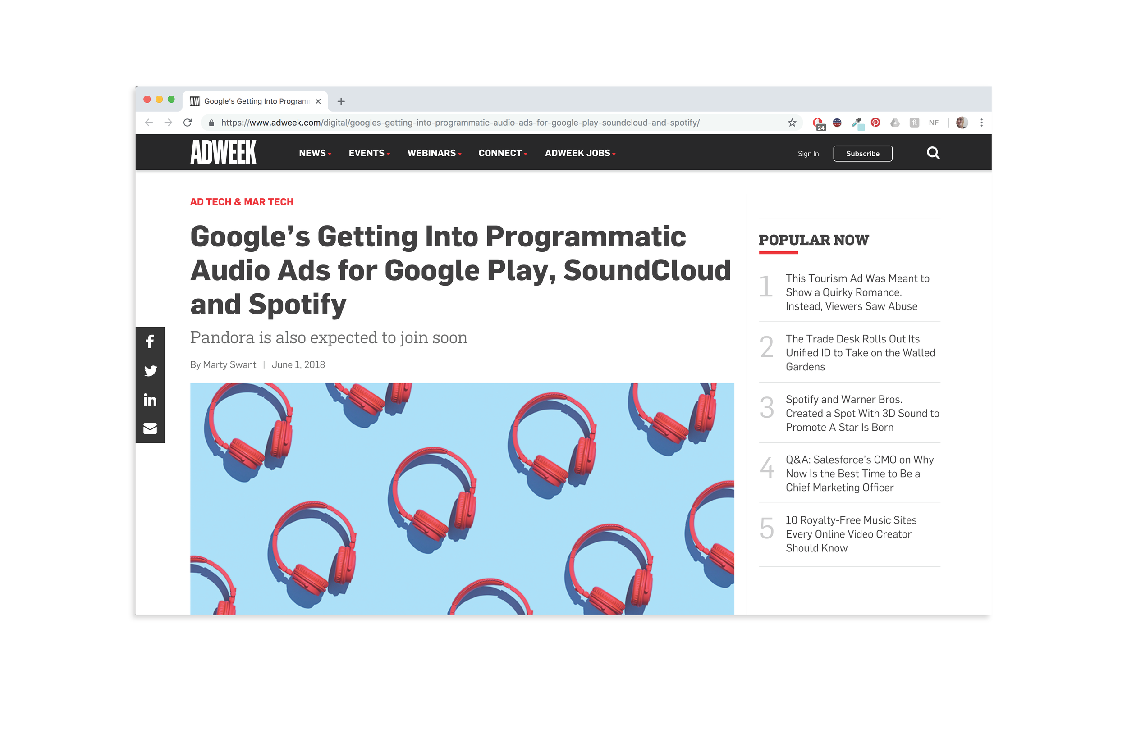Image resolution: width=1127 pixels, height=729 pixels.
Task: Click the article headline text
Action: (461, 270)
